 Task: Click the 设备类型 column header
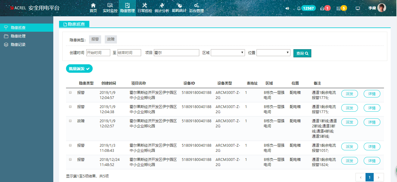[x=225, y=83]
